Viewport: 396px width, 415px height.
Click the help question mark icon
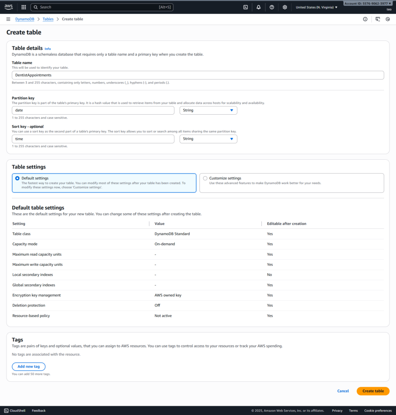[272, 7]
